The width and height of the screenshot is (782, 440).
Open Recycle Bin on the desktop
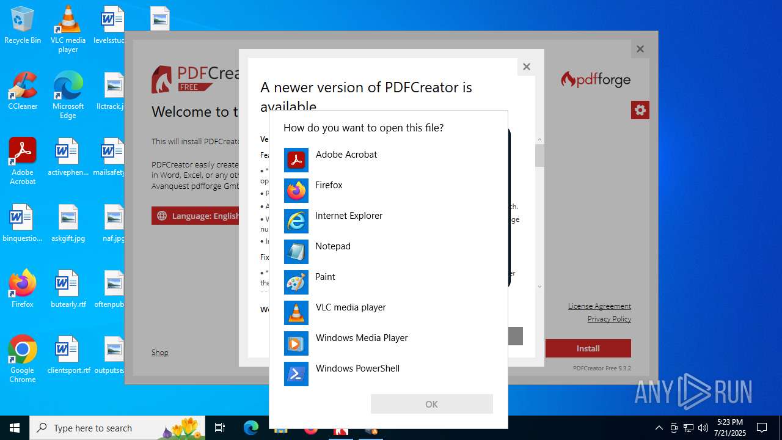pyautogui.click(x=23, y=25)
